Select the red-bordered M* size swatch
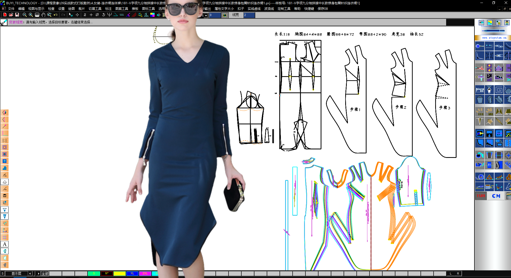The image size is (511, 278). [107, 273]
